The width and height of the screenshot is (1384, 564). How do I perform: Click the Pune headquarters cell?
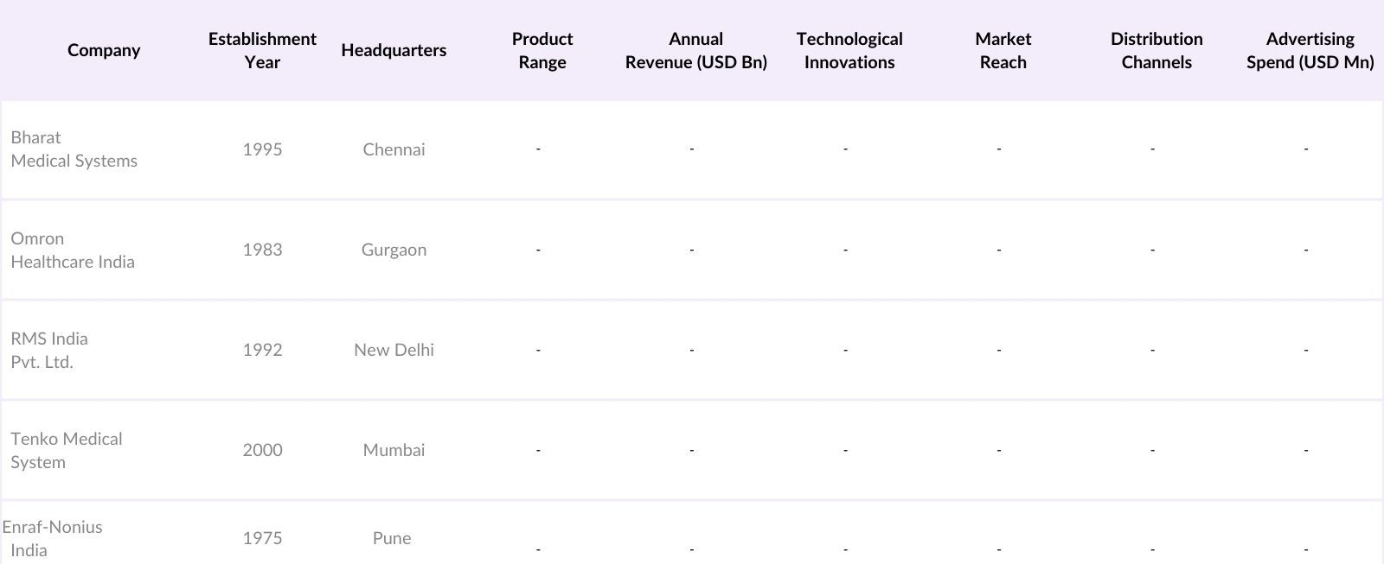tap(392, 538)
